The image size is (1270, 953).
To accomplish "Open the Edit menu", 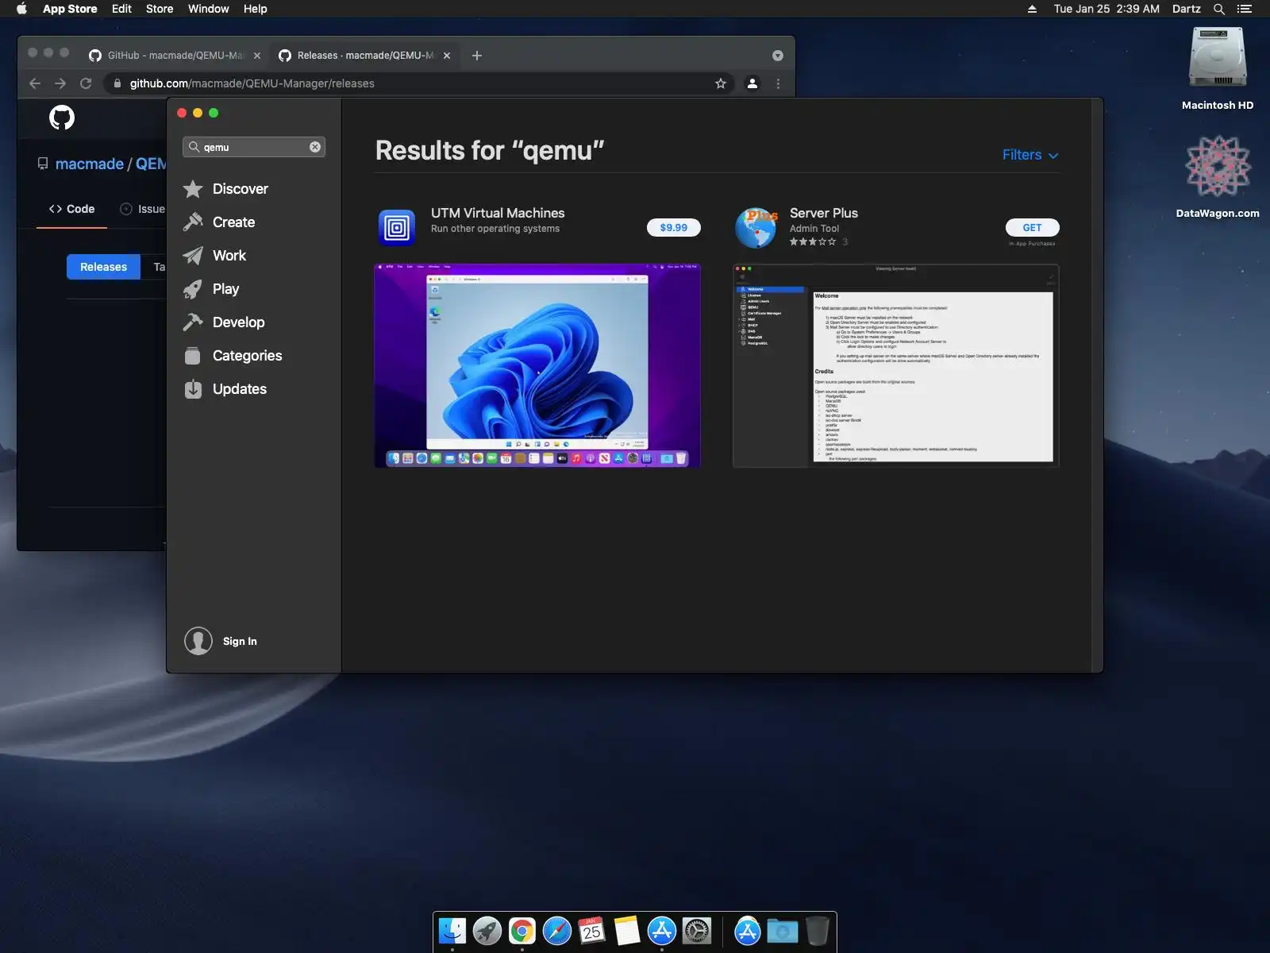I will 121,9.
